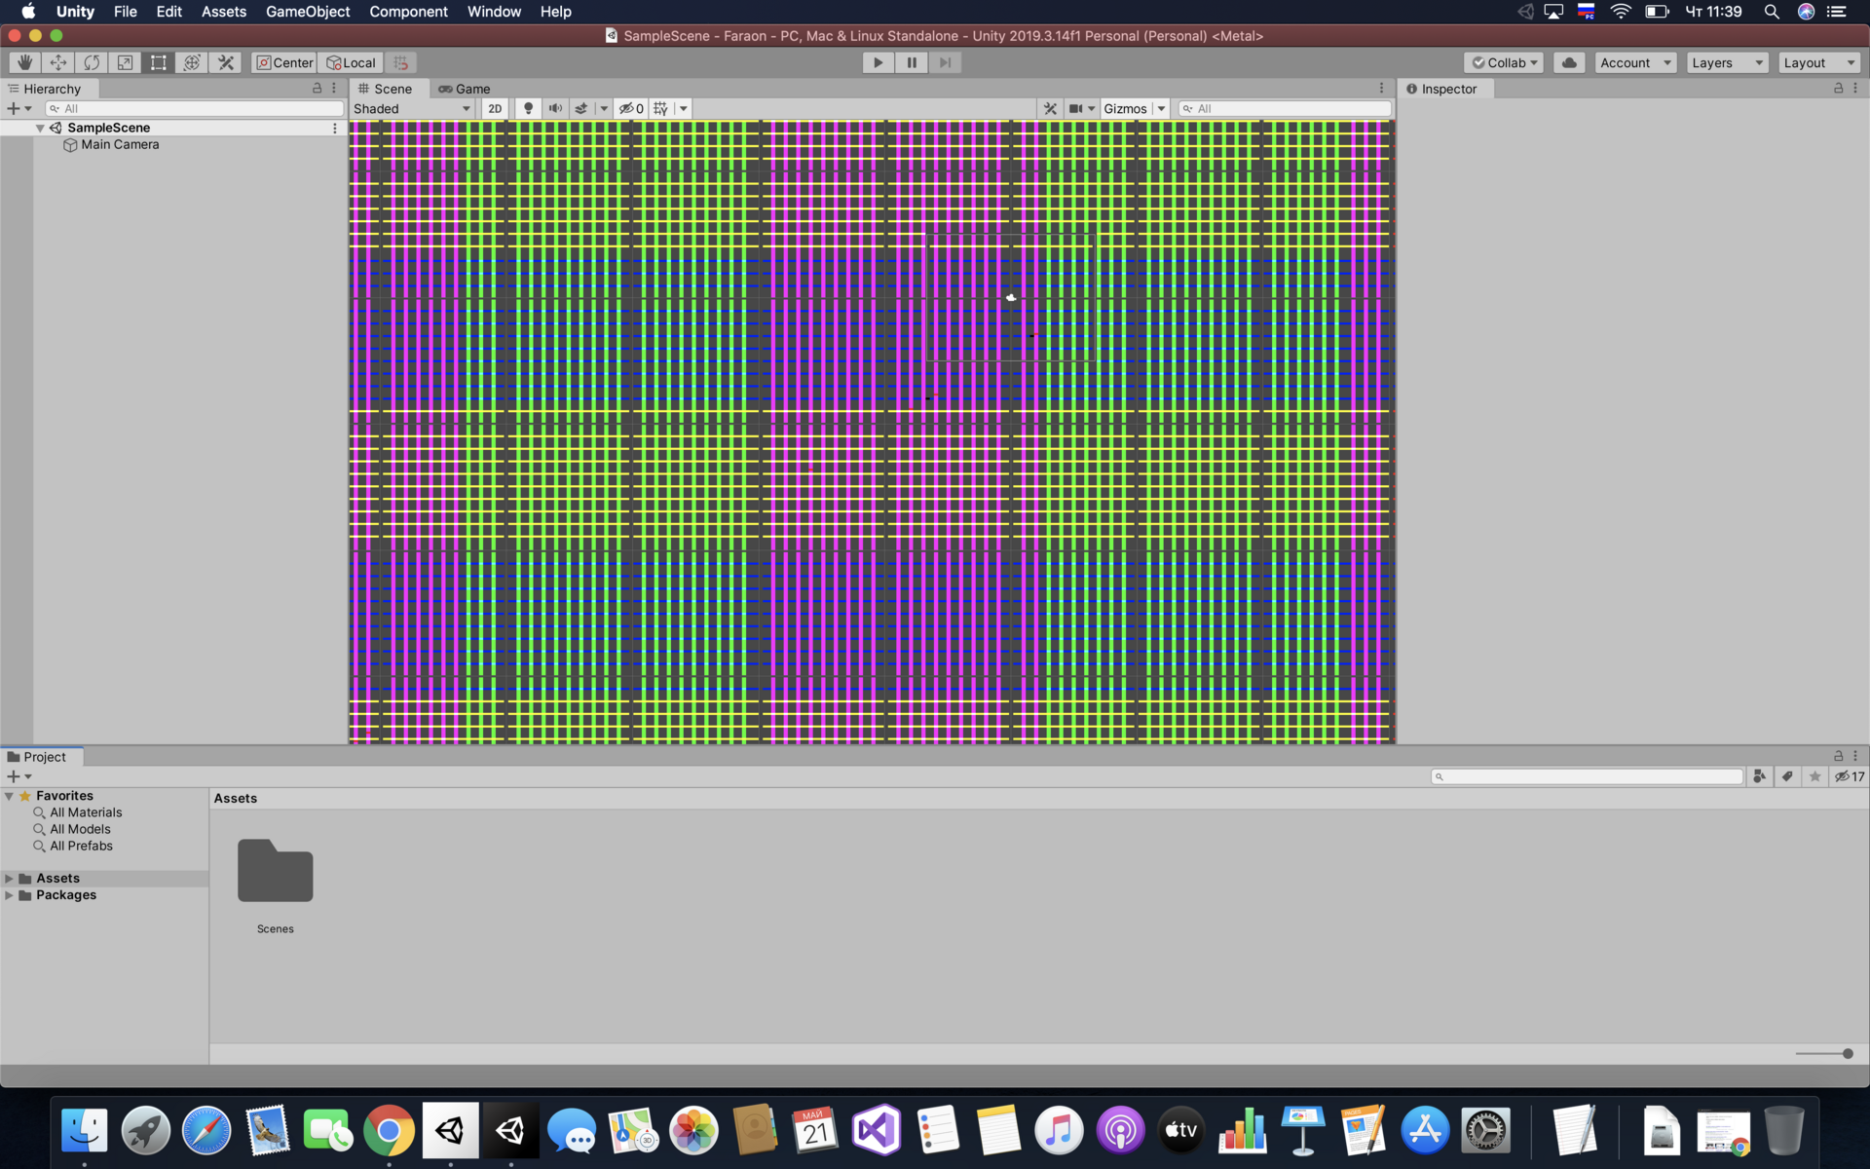This screenshot has height=1169, width=1870.
Task: Expand the Assets folder tree
Action: point(9,879)
